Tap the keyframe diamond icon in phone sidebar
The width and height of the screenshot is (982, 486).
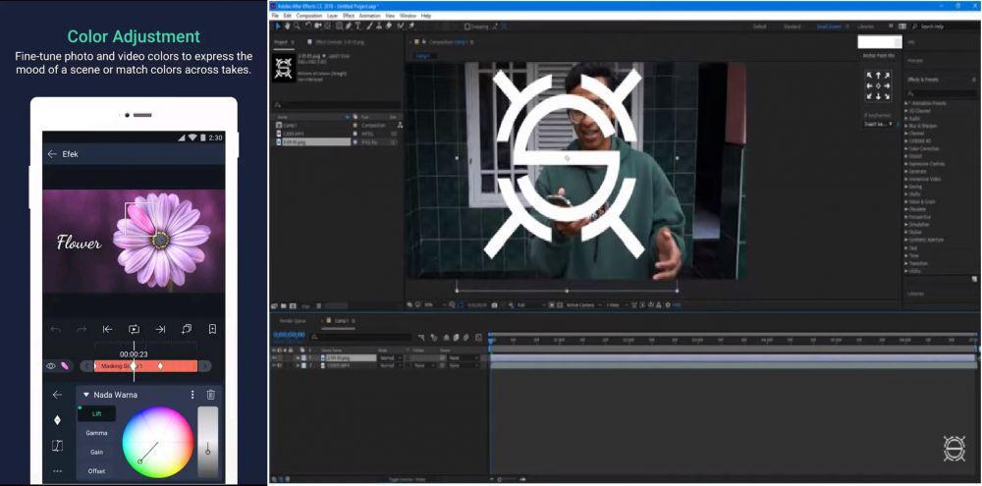(x=57, y=420)
